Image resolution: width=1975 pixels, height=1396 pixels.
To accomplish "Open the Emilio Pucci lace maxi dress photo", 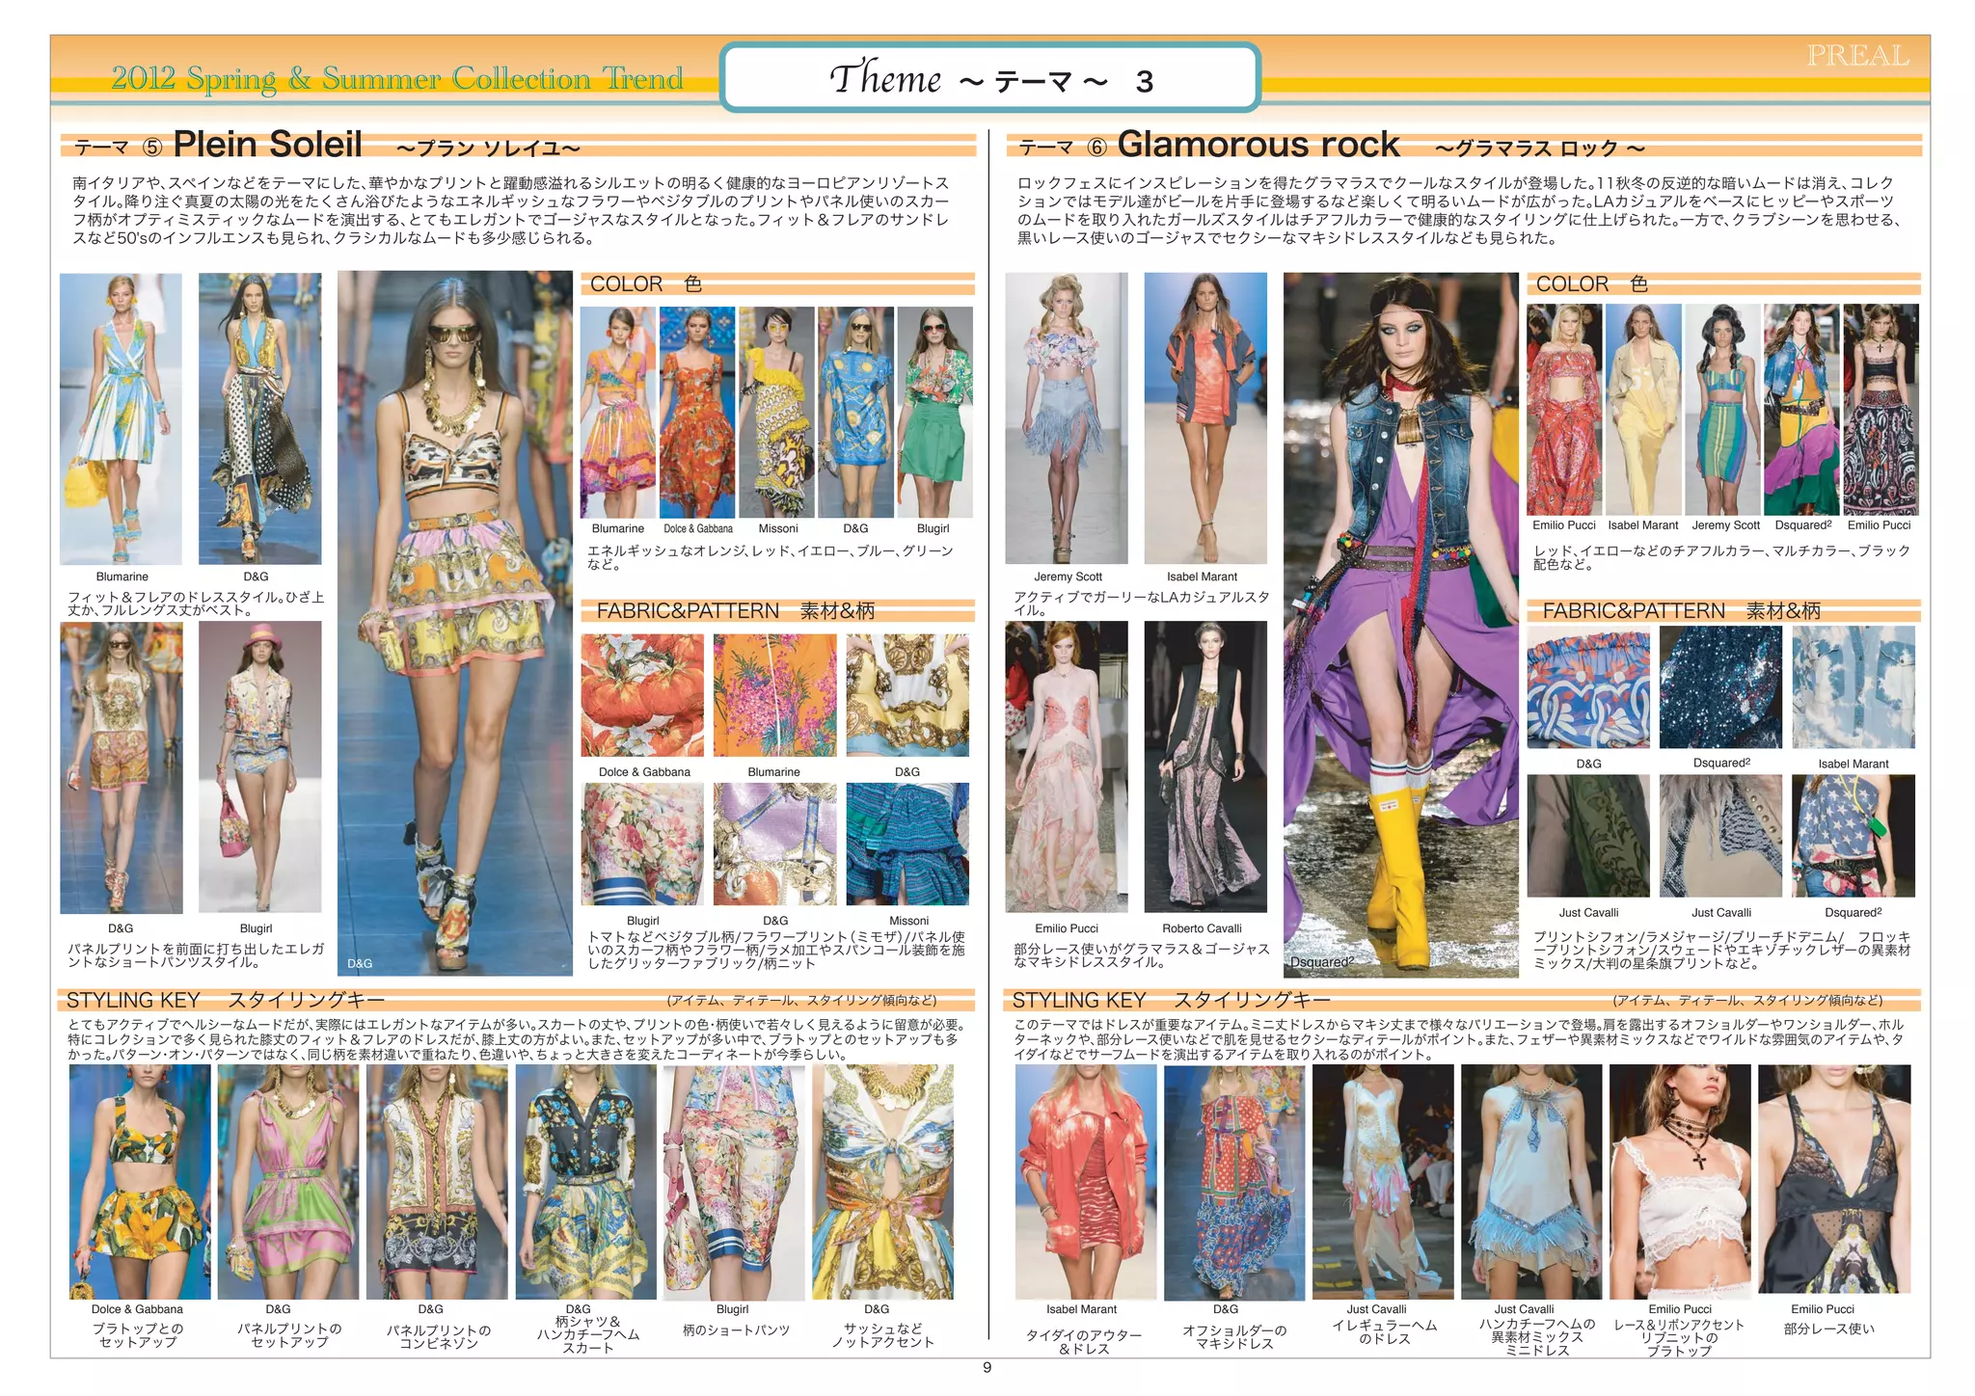I will tap(1067, 767).
